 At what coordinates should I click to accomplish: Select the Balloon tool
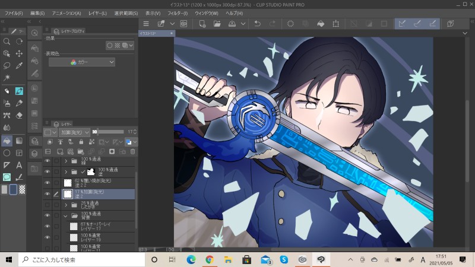[7, 177]
